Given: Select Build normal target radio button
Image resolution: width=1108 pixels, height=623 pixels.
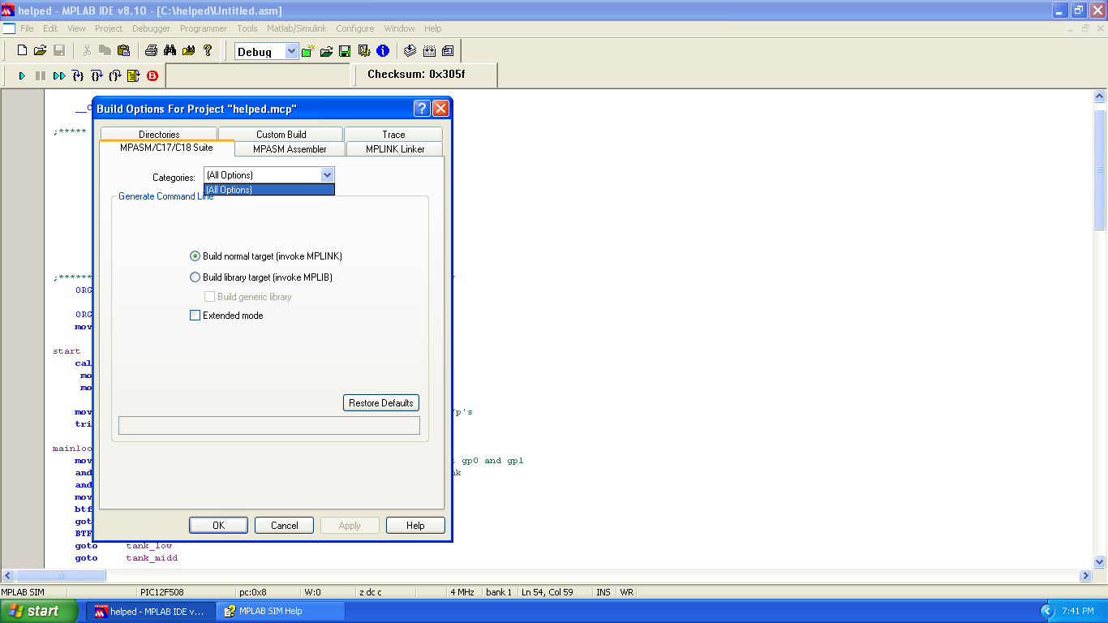Looking at the screenshot, I should coord(195,256).
